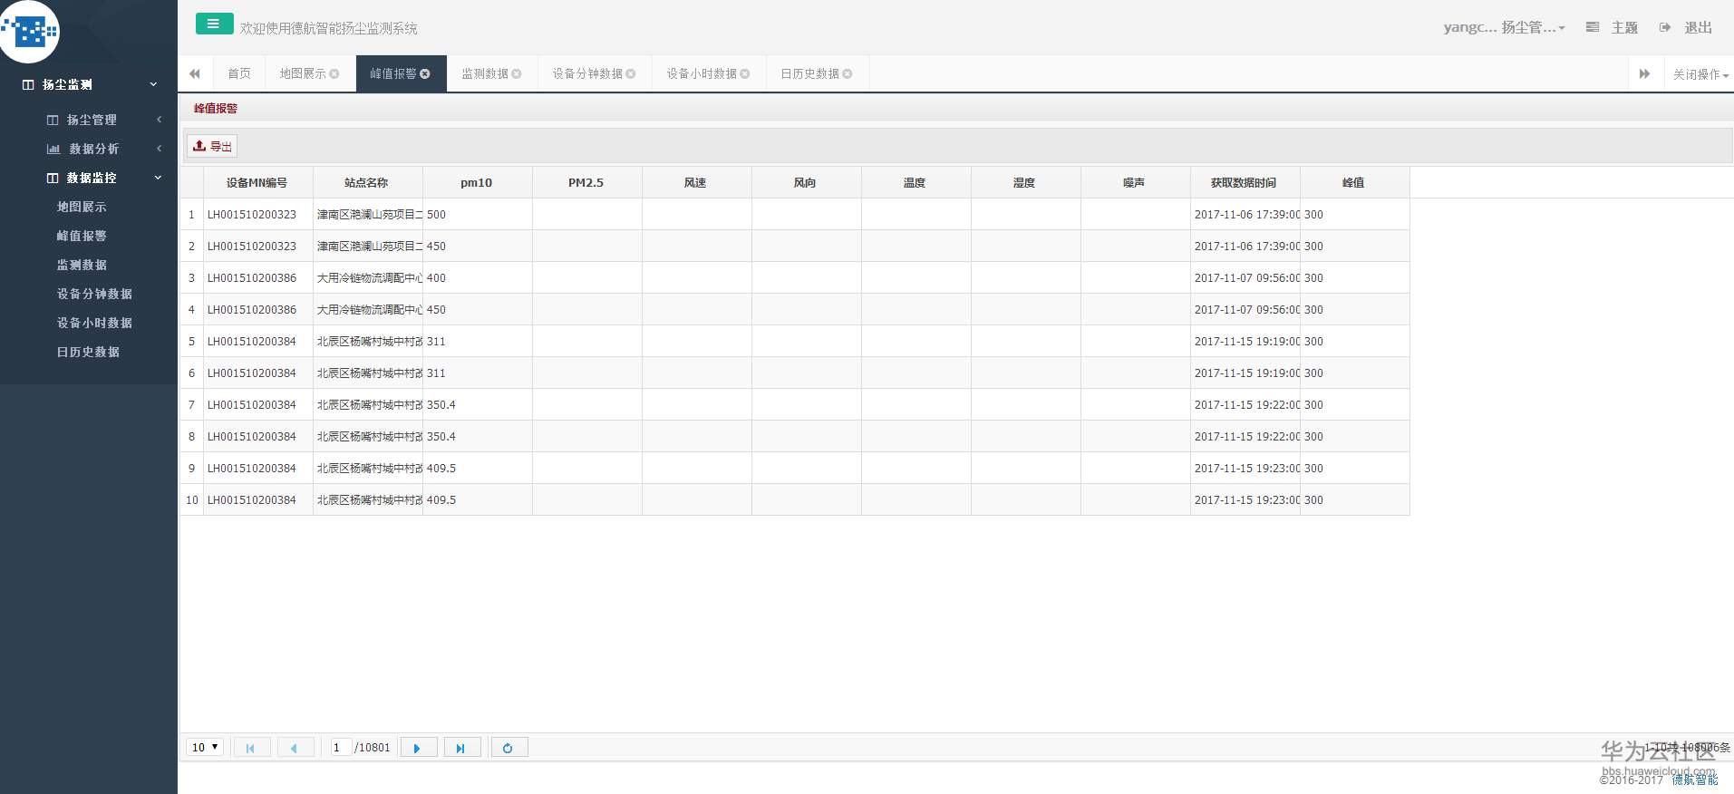Click the 湿度 column header
Image resolution: width=1734 pixels, height=794 pixels.
(1025, 182)
